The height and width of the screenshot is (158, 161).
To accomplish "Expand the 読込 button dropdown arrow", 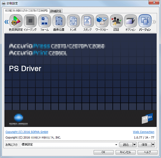I will (x=135, y=145).
